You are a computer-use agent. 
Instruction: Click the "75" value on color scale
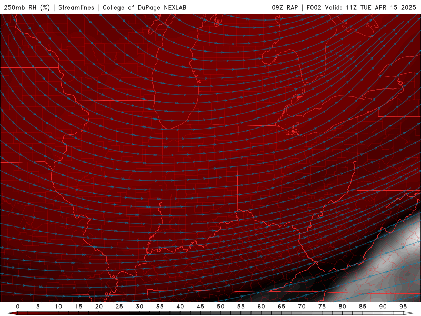point(322,307)
